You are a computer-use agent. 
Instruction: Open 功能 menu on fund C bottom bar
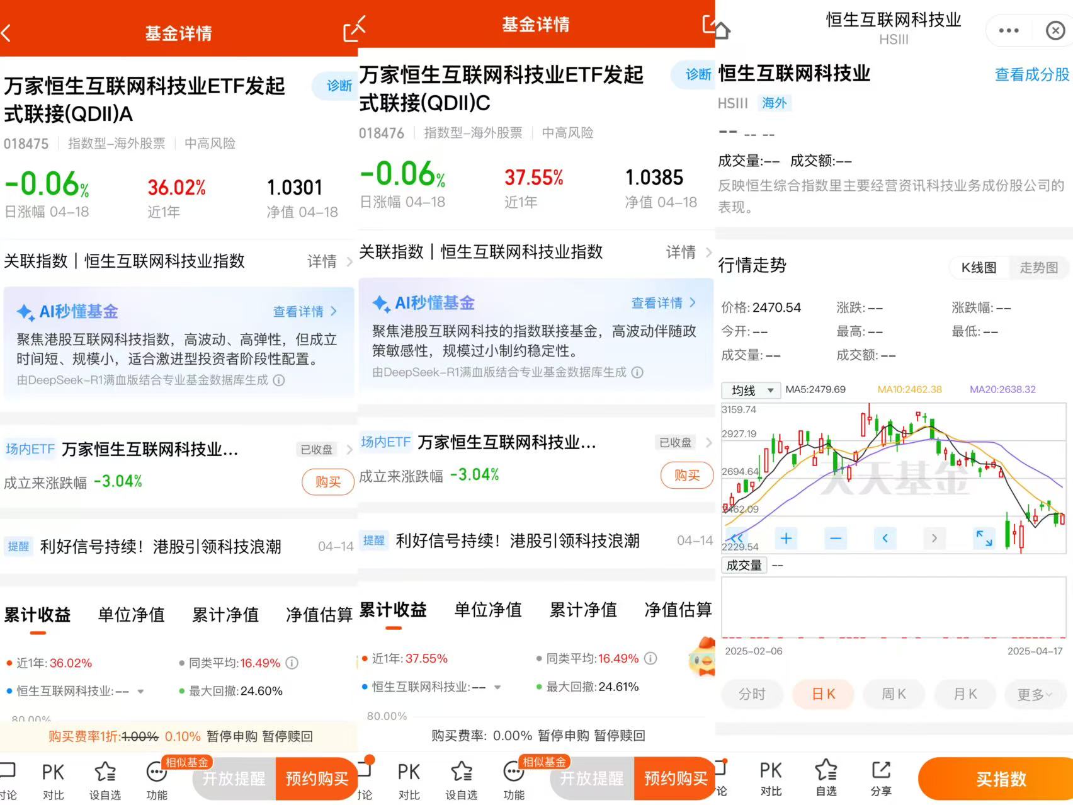point(513,781)
